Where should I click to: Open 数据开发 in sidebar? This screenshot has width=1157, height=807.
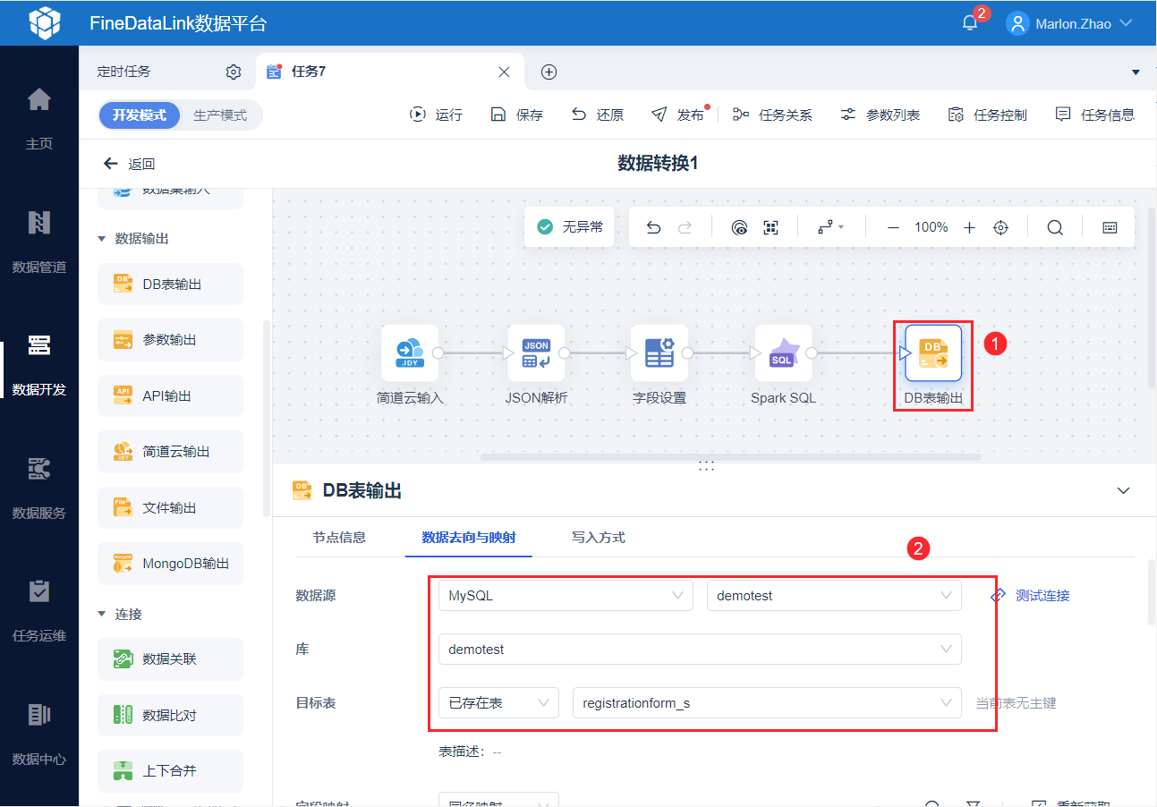(x=39, y=364)
